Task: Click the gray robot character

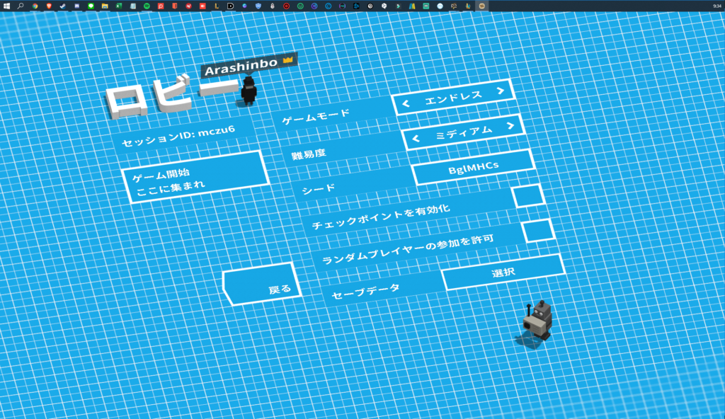Action: tap(537, 321)
